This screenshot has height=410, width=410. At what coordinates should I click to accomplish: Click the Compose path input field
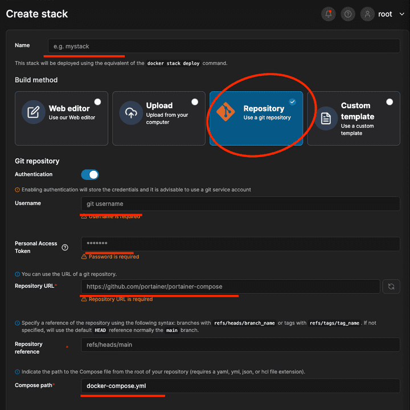(240, 386)
